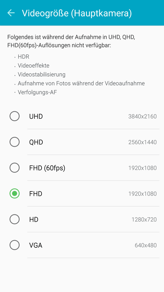
Task: Choose the FHD (60fps) radio button
Action: [15, 168]
